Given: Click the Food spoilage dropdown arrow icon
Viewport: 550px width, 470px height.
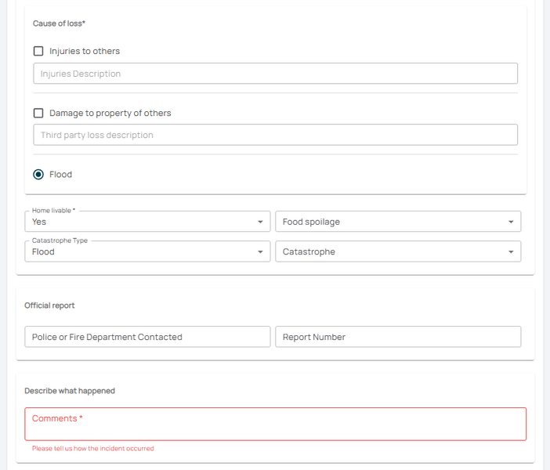Looking at the screenshot, I should pyautogui.click(x=511, y=222).
